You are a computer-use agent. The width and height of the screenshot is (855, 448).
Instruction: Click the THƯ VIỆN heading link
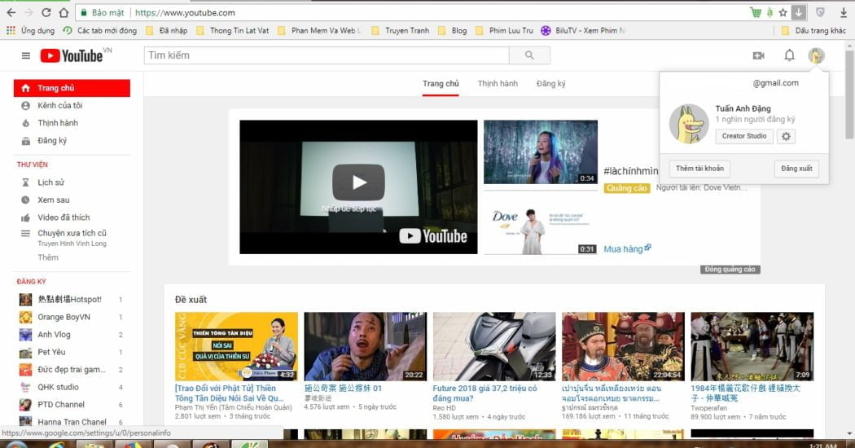33,165
